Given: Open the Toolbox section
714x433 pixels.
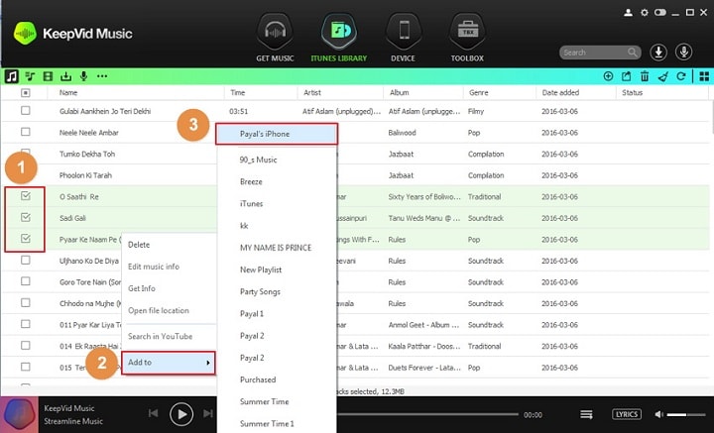Looking at the screenshot, I should [467, 39].
